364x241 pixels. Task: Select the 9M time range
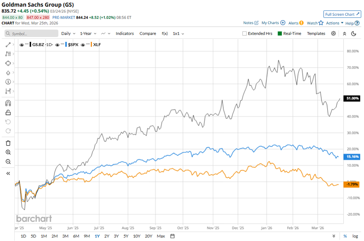87,236
